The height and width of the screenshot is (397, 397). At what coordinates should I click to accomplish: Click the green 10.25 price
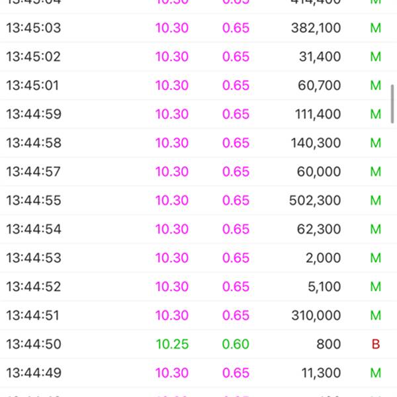(172, 344)
